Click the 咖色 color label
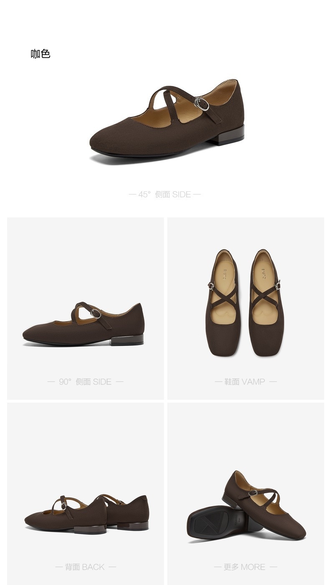Image resolution: width=330 pixels, height=585 pixels. [40, 54]
